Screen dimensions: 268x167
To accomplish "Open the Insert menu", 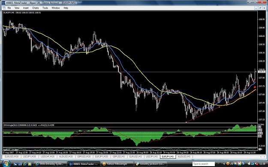I will point(26,8).
